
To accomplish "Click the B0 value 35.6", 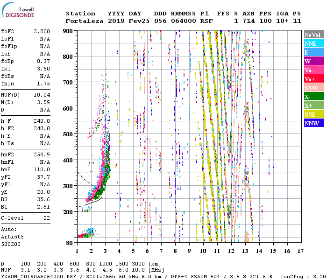I will (x=43, y=199).
